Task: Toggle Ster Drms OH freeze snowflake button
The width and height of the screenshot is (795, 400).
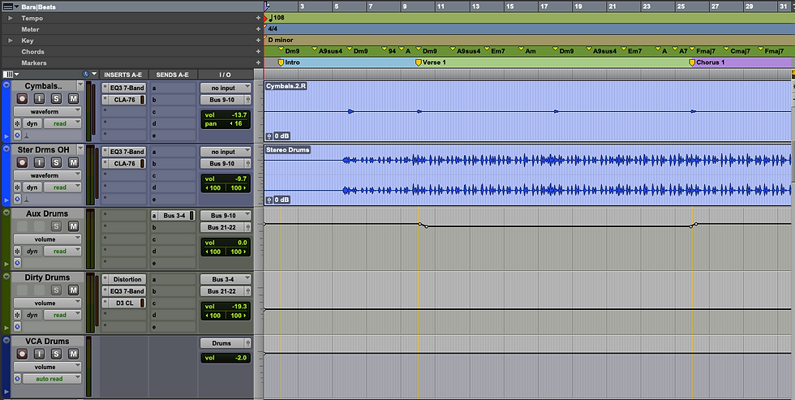Action: [x=17, y=187]
